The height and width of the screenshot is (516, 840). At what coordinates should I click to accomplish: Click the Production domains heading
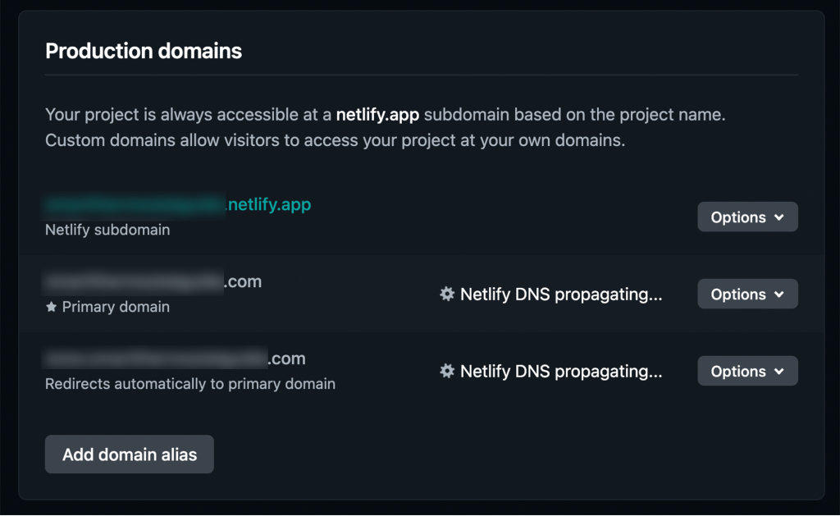pyautogui.click(x=144, y=51)
